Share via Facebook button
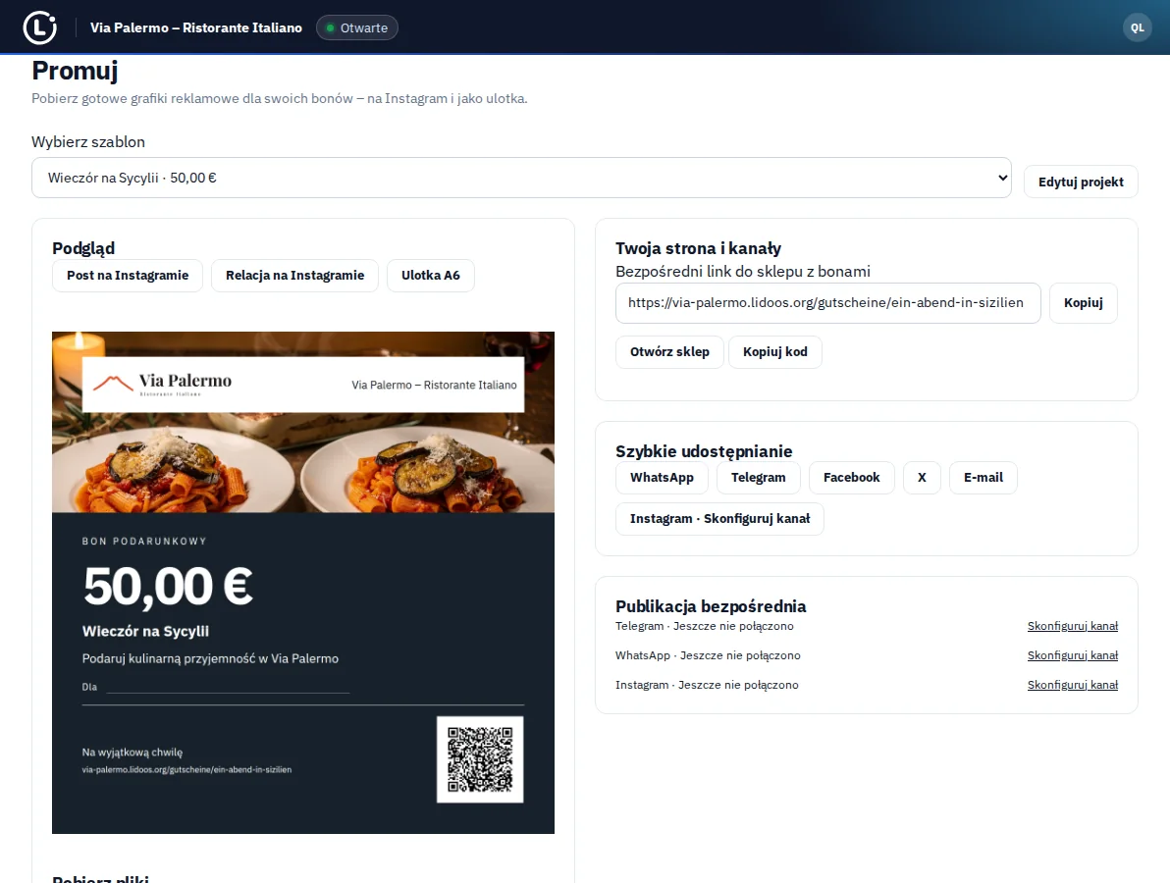Viewport: 1170px width, 883px height. point(851,477)
